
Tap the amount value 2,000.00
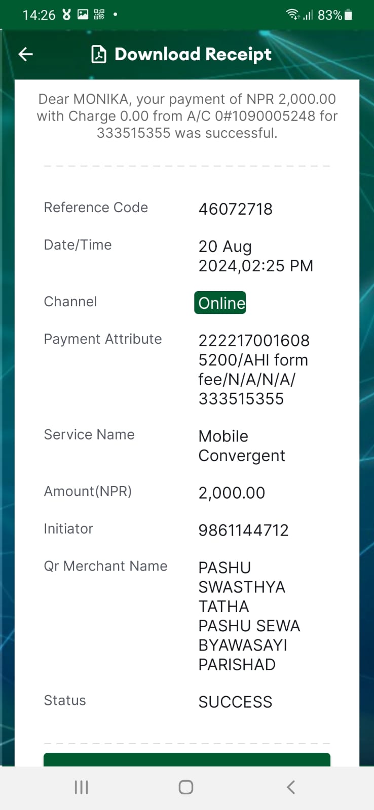click(x=232, y=493)
